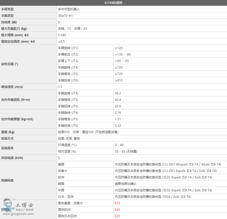This screenshot has height=219, width=227.
Task: Select the 喷涂速度 1.5 value
Action: [60, 87]
